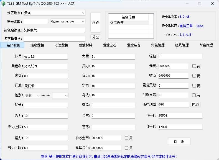The height and width of the screenshot is (160, 219).
Task: Click the 等级 field showing 80
Action: point(46,76)
